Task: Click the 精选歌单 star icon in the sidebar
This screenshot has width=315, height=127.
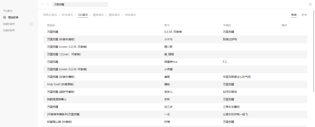Action: [x=4, y=17]
